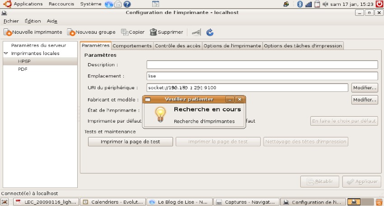Switch to Contrôle des accès tab
This screenshot has width=384, height=206.
[x=178, y=46]
